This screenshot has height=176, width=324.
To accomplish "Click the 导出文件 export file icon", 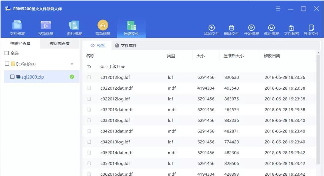I will point(311,28).
